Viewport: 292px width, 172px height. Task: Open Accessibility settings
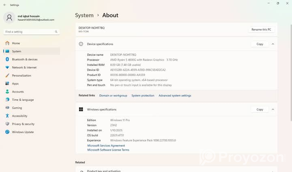(32, 115)
